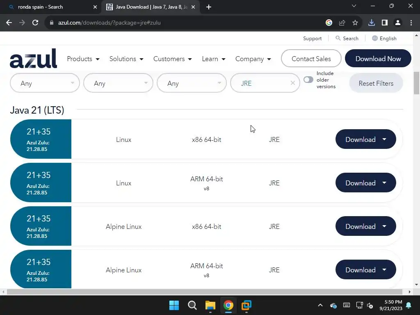Show hidden tray icons chevron

(x=320, y=305)
